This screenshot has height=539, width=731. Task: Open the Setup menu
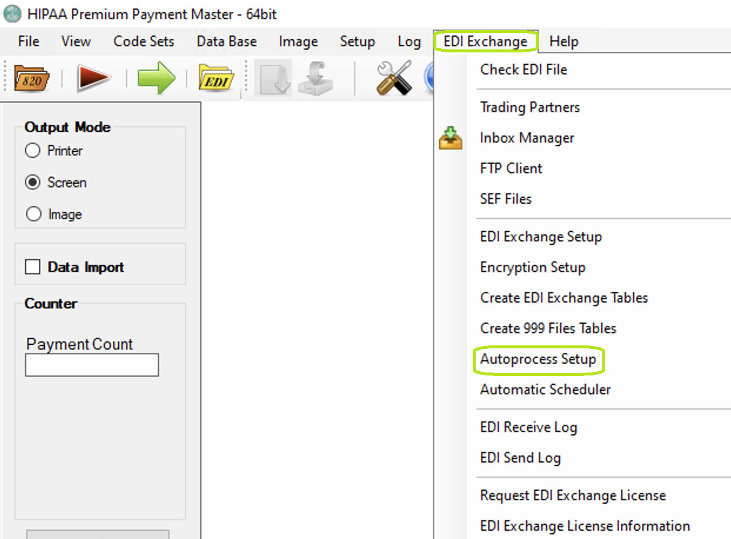coord(357,42)
